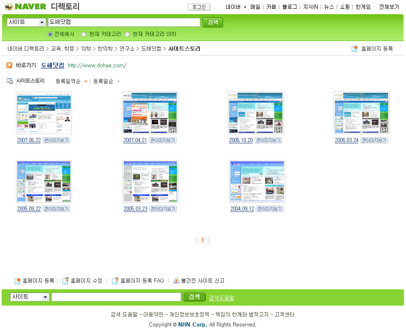Open the 도해닷컴 site link

coord(53,65)
